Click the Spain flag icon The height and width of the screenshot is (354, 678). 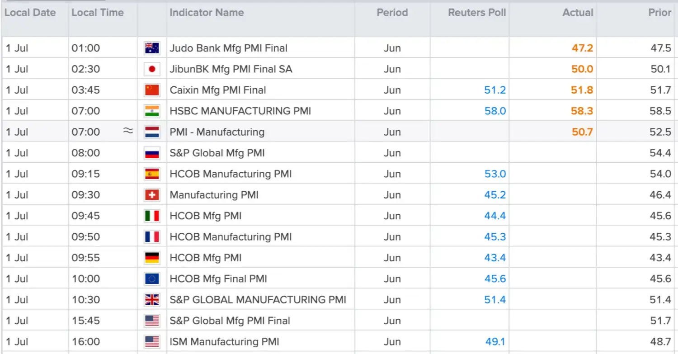tap(152, 174)
